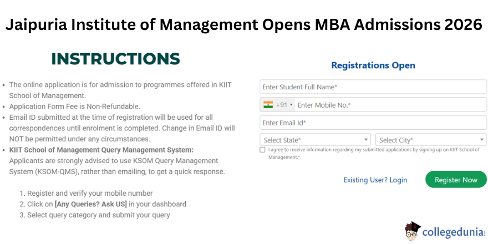Expand the Select City dropdown
This screenshot has height=244, width=488.
pos(431,140)
